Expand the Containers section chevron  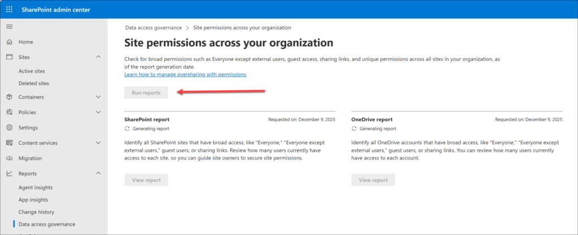click(98, 97)
